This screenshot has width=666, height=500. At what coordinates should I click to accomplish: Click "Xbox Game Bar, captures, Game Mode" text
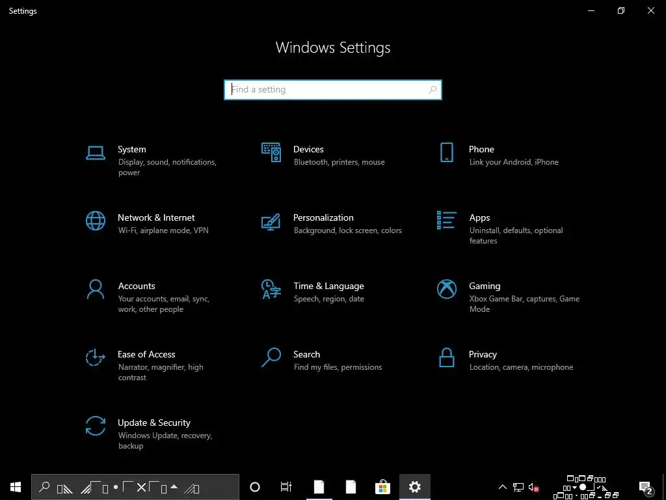tap(524, 304)
